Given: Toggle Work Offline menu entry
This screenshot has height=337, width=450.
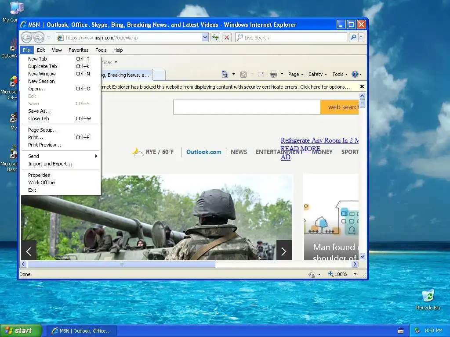Looking at the screenshot, I should (61, 183).
